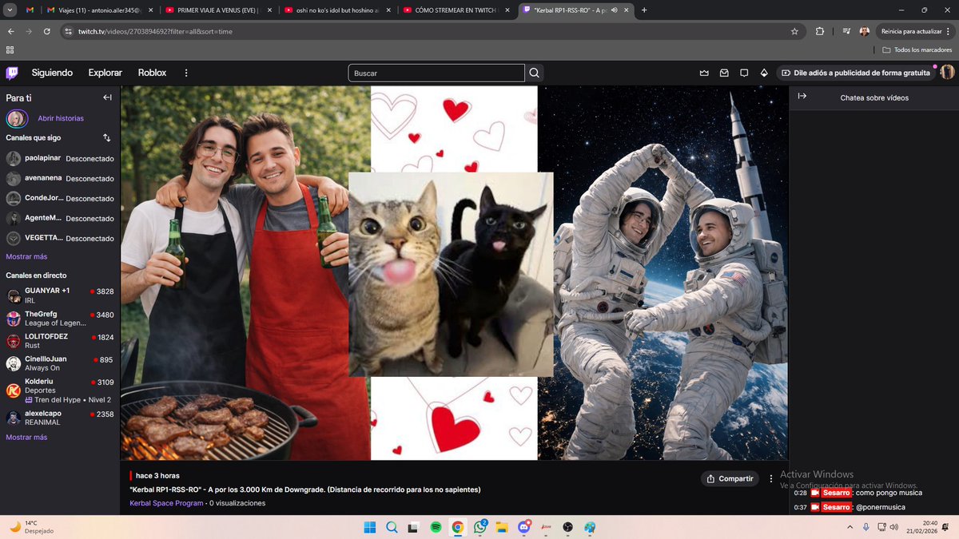Image resolution: width=959 pixels, height=539 pixels.
Task: Select the AgenteM... followed channel
Action: coord(60,218)
